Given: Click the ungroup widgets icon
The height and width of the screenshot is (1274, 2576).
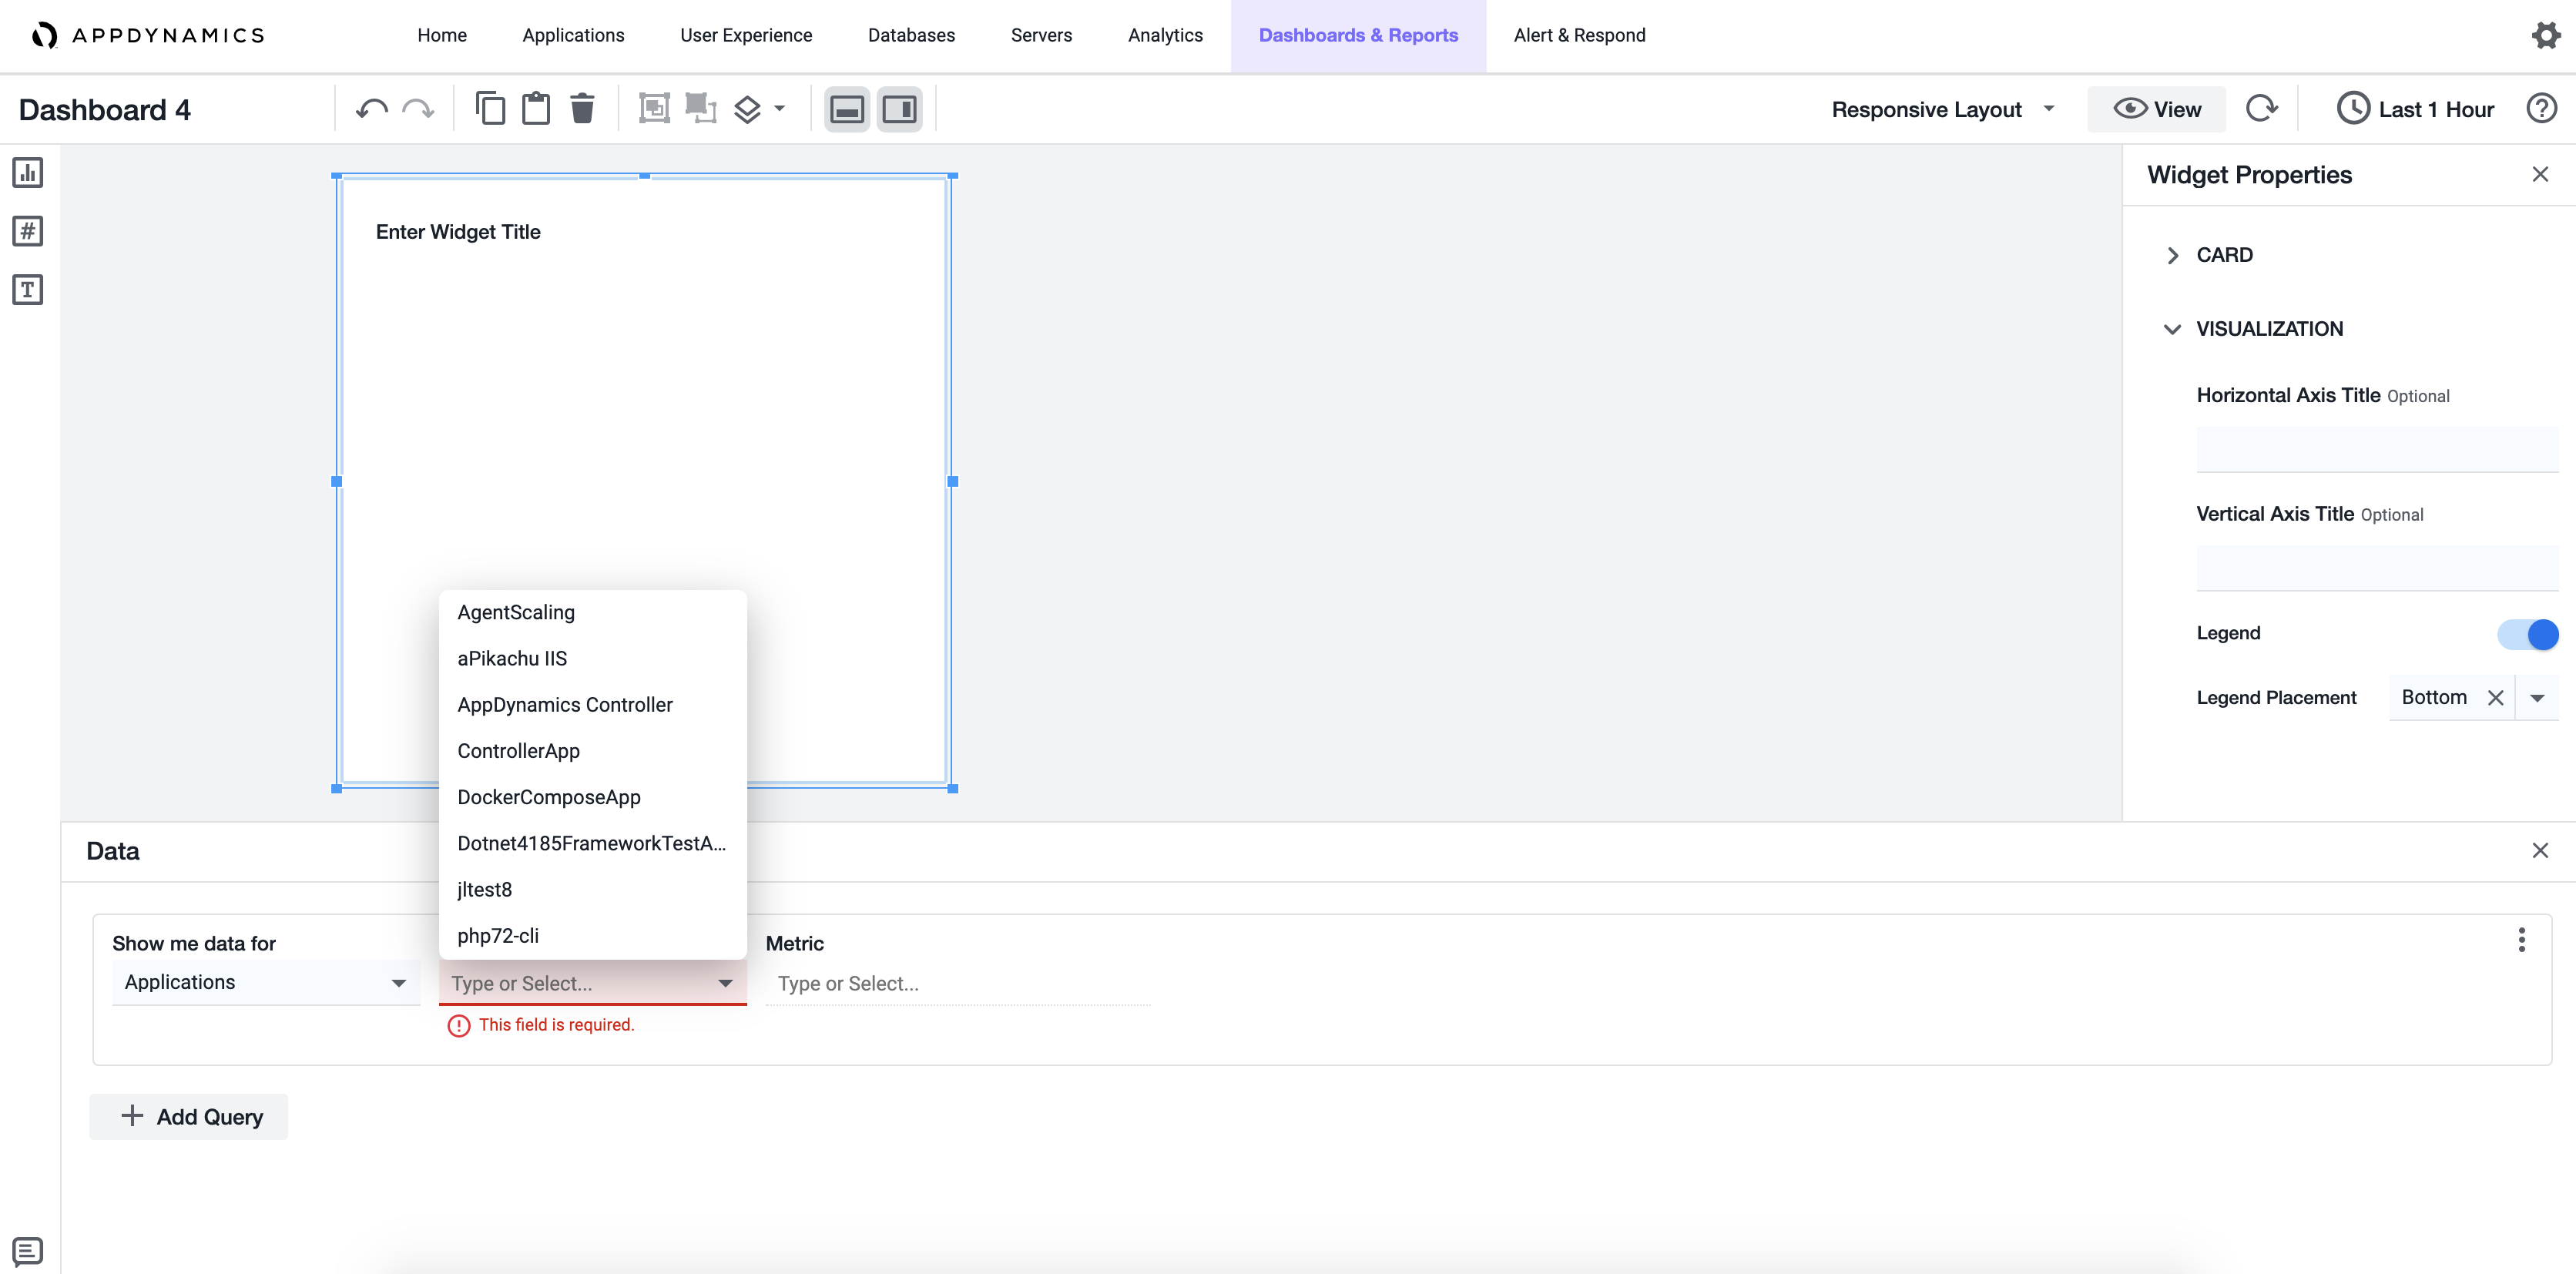Looking at the screenshot, I should pyautogui.click(x=701, y=108).
